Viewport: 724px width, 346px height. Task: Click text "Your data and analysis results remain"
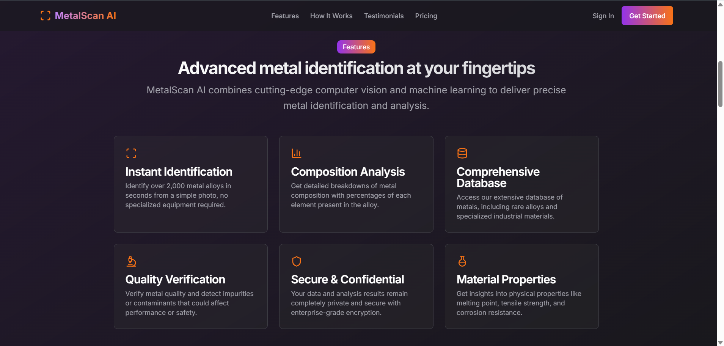349,303
